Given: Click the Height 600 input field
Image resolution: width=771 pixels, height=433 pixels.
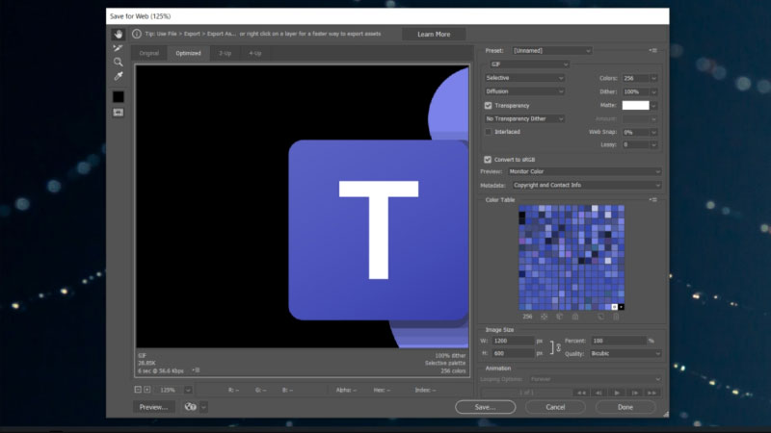Looking at the screenshot, I should click(x=514, y=353).
